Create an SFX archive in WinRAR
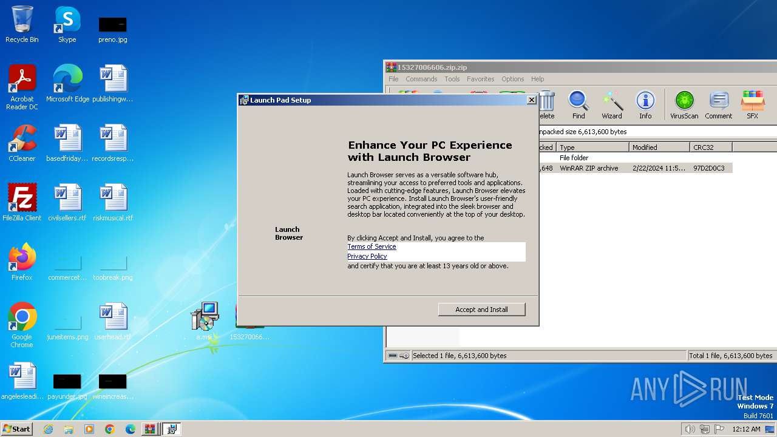This screenshot has height=437, width=777. pyautogui.click(x=752, y=105)
